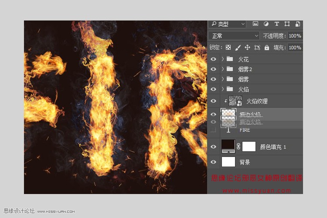Click the 颜色填充 1 white mask thumbnail
Image resolution: width=327 pixels, height=218 pixels.
pos(249,146)
